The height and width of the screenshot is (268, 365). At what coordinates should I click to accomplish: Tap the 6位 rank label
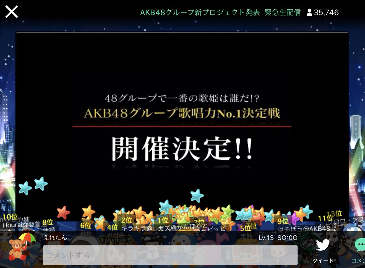tap(86, 226)
